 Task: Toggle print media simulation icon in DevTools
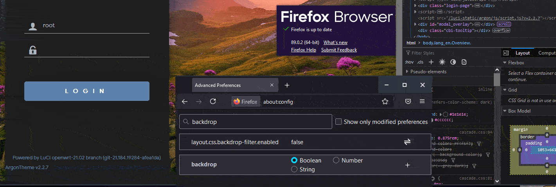[x=464, y=62]
